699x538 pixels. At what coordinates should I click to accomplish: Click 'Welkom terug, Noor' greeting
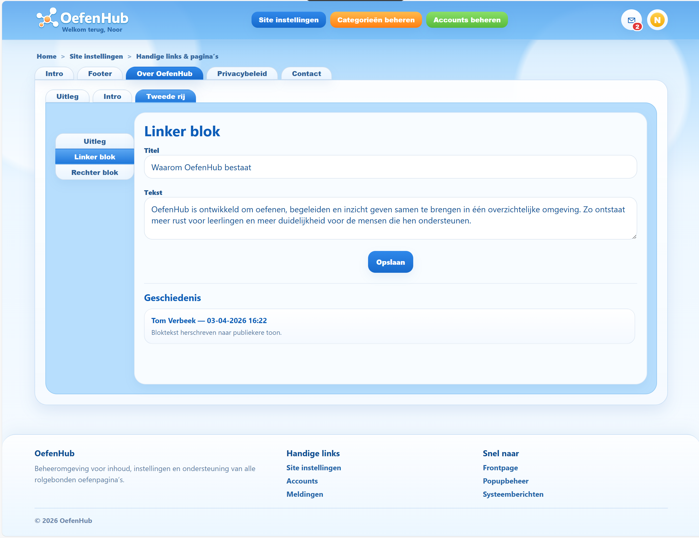[92, 29]
